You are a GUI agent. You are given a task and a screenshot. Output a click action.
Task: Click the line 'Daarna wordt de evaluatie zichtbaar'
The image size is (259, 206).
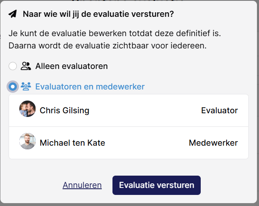tap(108, 46)
